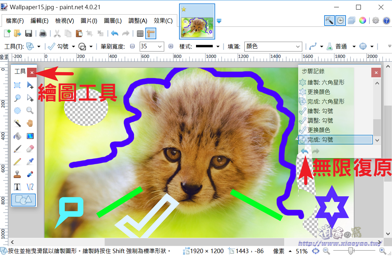
Task: Select the Recolor tool
Action: tap(30, 174)
